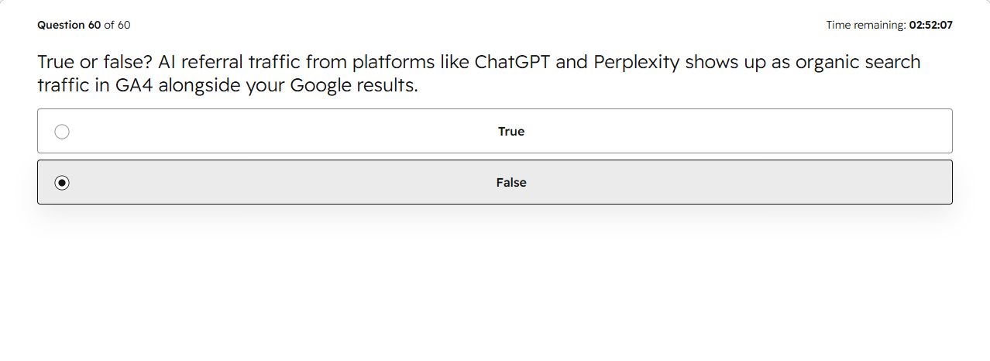
Task: Click "Google results." at question end
Action: (x=354, y=85)
